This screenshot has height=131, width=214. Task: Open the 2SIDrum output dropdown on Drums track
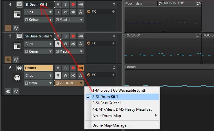69,83
